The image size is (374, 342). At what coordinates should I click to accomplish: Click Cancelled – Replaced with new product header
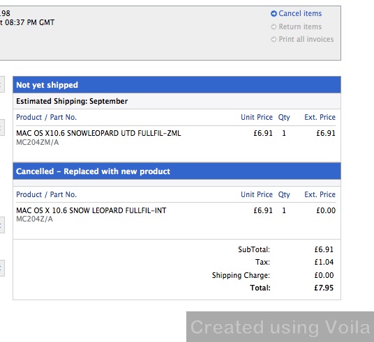(x=177, y=171)
